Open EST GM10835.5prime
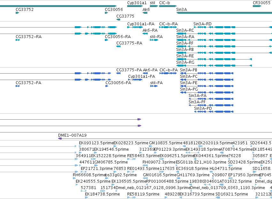Viewport: 272px width, 199px height. (x=166, y=143)
